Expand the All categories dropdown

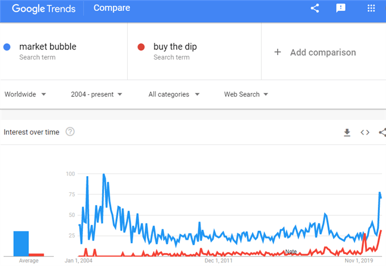(x=174, y=94)
